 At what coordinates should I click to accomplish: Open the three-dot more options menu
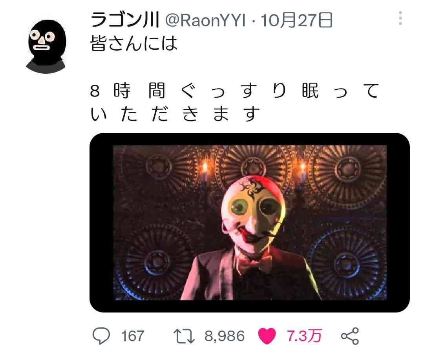point(400,18)
